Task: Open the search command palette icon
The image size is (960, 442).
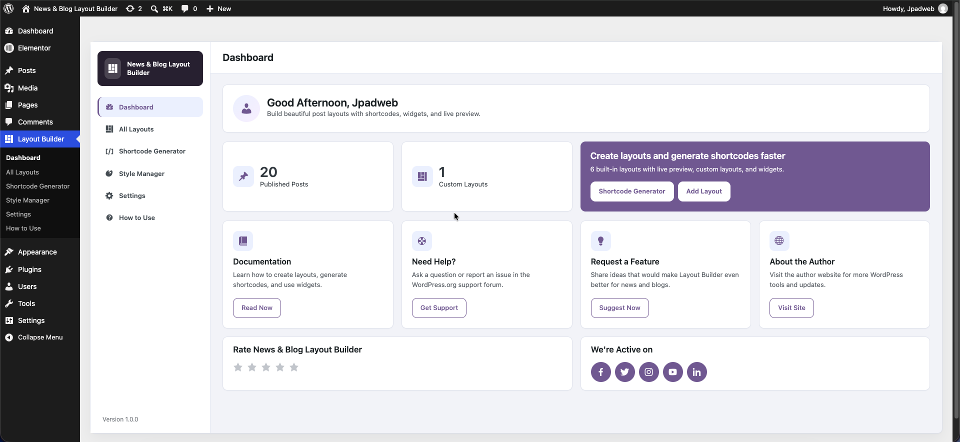Action: [x=161, y=8]
